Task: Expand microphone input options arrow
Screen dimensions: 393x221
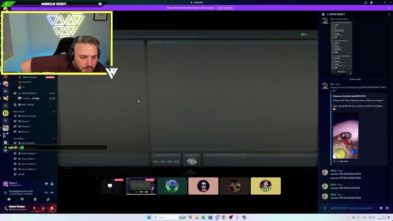Action: click(x=38, y=208)
